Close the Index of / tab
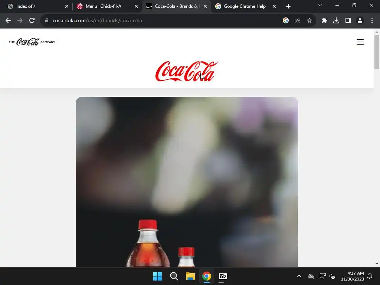 point(67,6)
